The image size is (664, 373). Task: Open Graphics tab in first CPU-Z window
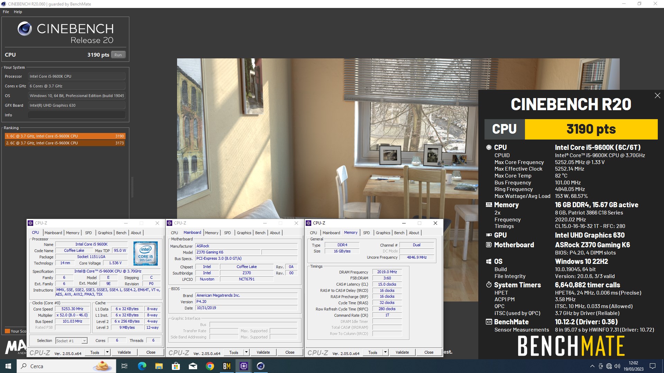105,233
